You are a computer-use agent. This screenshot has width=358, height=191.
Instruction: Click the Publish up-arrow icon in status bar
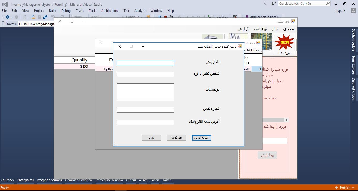(x=336, y=188)
